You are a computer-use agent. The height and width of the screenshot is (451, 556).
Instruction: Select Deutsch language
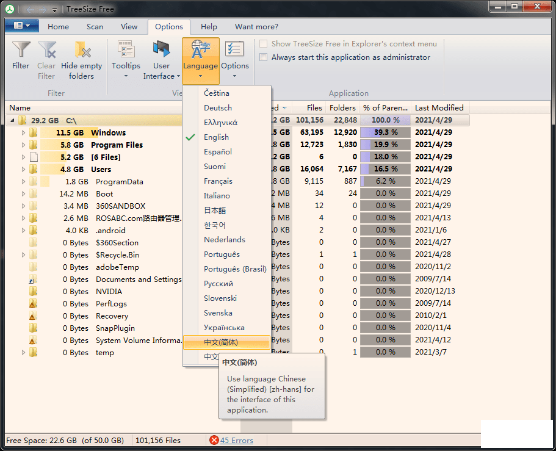tap(226, 107)
